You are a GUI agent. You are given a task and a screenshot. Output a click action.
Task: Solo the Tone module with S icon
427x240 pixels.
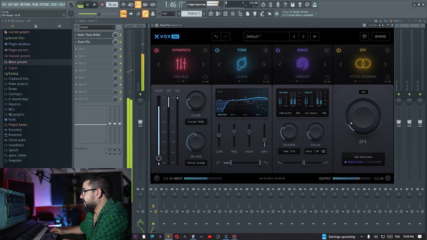click(266, 50)
